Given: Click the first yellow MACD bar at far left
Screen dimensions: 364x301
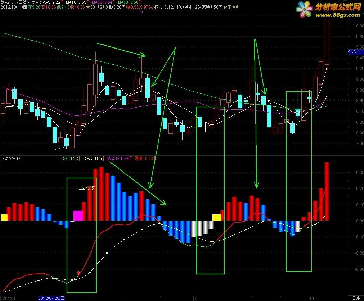Looking at the screenshot, I should pos(4,217).
